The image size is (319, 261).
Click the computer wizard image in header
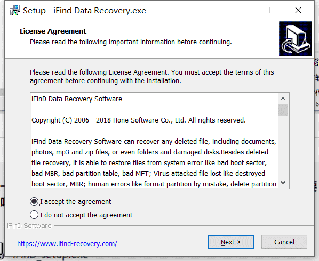click(296, 39)
